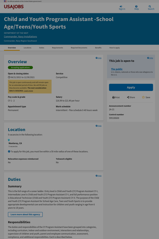Select the Overview tab

[x=12, y=48]
